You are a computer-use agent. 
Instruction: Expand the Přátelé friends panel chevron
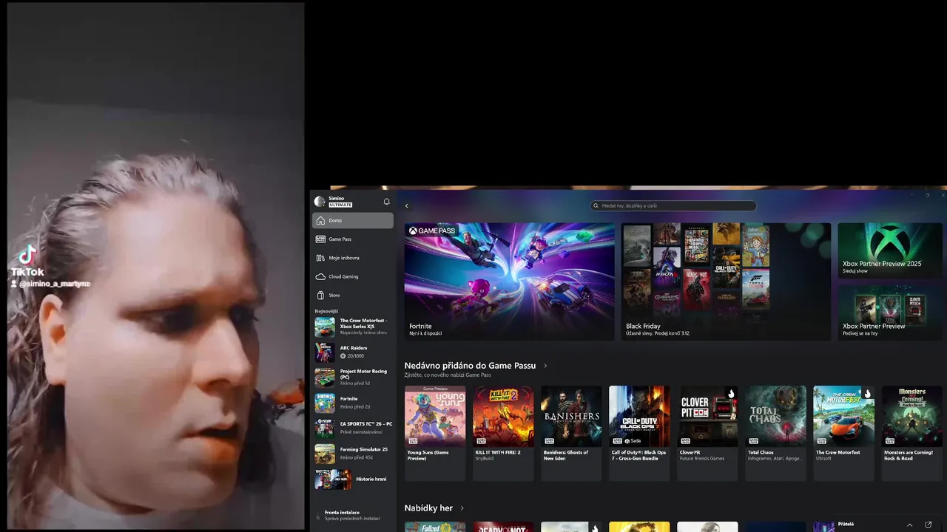[910, 525]
